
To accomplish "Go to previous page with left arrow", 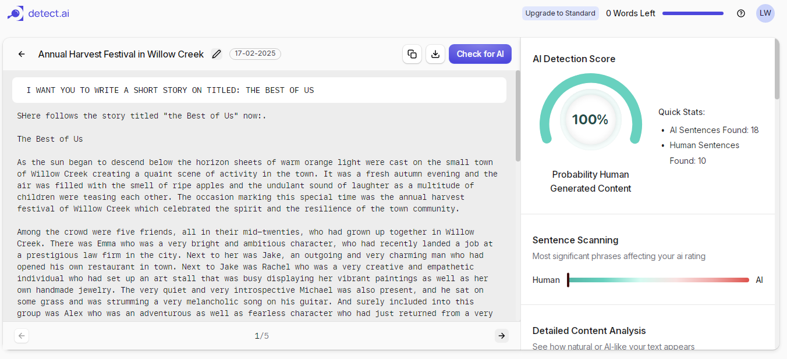I will [22, 336].
